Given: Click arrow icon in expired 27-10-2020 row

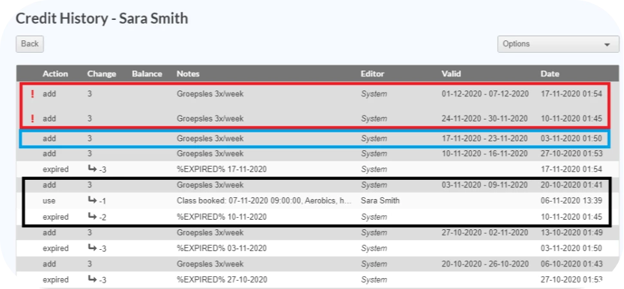Looking at the screenshot, I should [92, 279].
